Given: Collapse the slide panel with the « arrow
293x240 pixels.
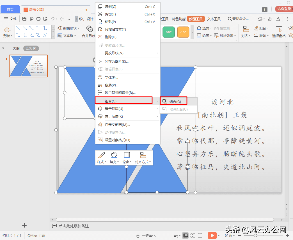Looking at the screenshot, I should point(3,48).
